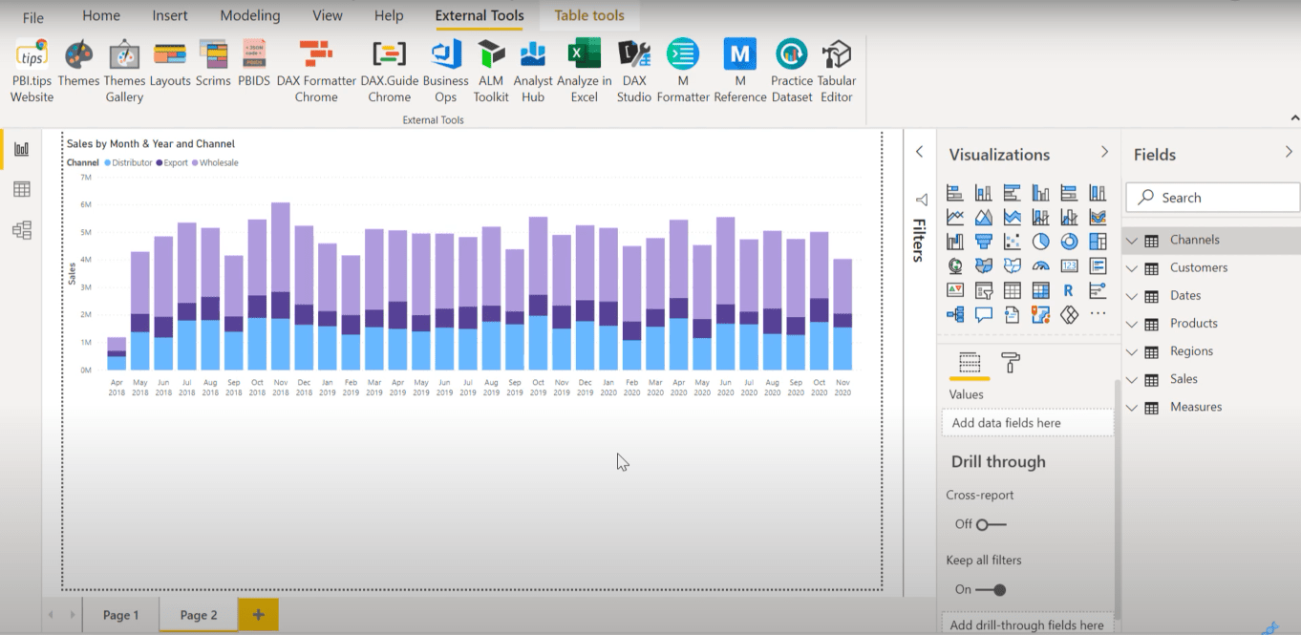Select the area chart visual
Screen dimensions: 1301x635
point(984,217)
